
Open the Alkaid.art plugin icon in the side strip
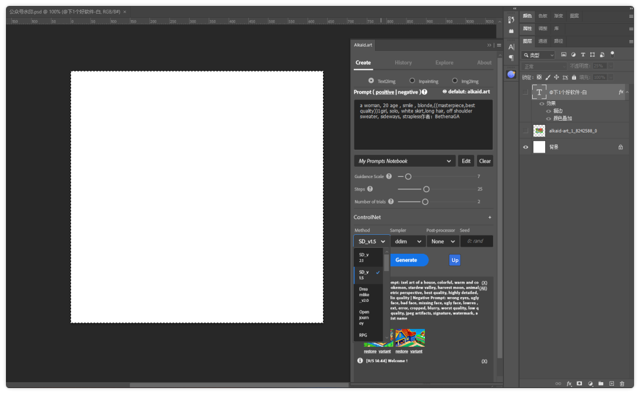point(511,75)
